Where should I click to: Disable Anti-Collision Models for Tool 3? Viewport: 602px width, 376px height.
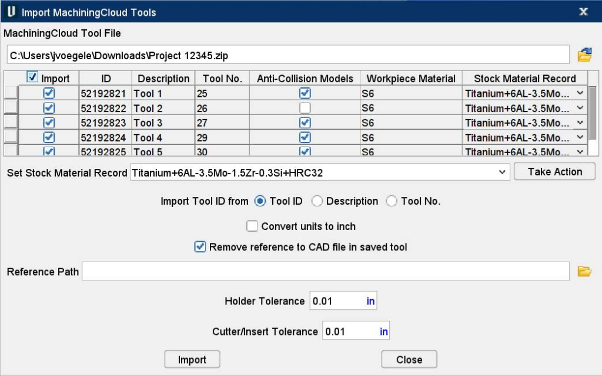(x=305, y=123)
